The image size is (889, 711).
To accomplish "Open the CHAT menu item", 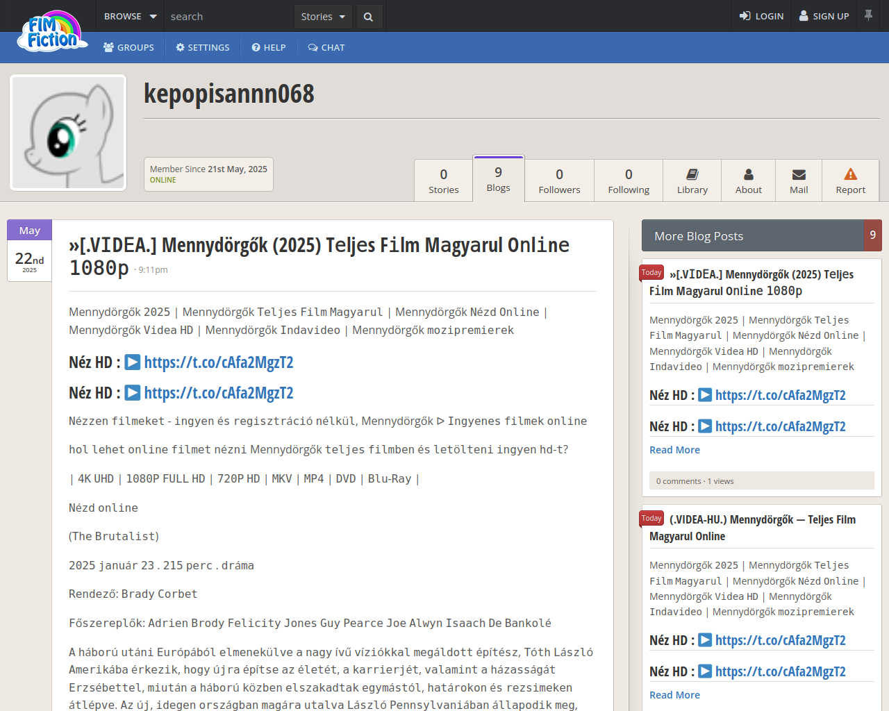I will pyautogui.click(x=326, y=47).
